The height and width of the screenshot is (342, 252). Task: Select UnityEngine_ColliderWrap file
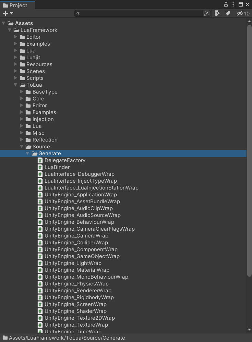pos(76,243)
